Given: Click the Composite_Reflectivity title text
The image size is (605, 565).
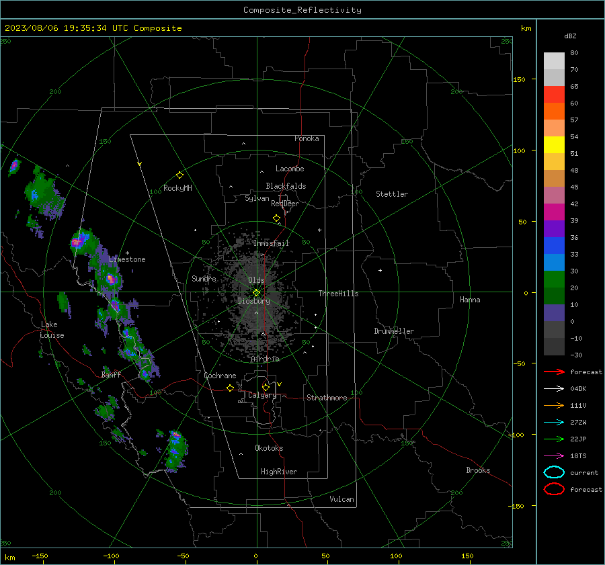Looking at the screenshot, I should [x=302, y=10].
